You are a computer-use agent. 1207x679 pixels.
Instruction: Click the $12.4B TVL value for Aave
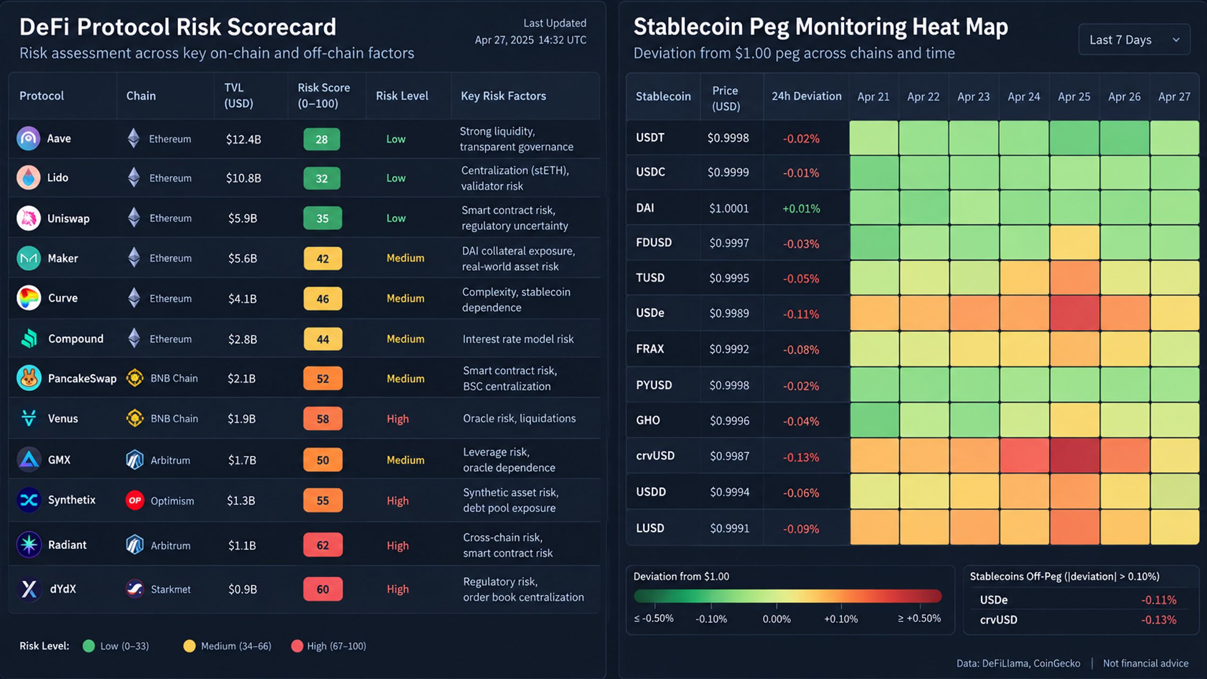[243, 139]
